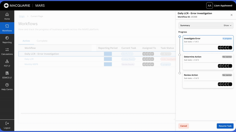Click the Task Status column header
Screen dimensions: 236x132
click(167, 48)
